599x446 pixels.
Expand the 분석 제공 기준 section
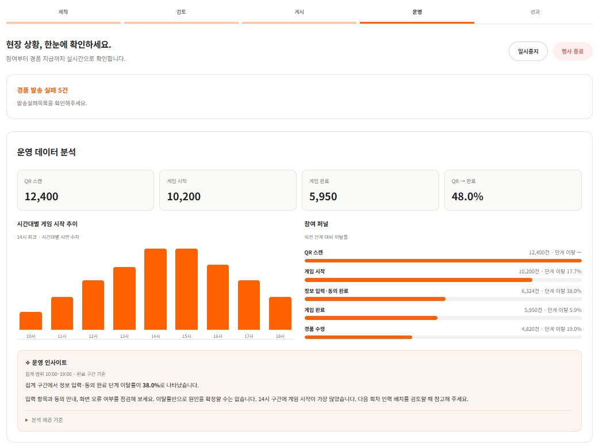pos(44,420)
